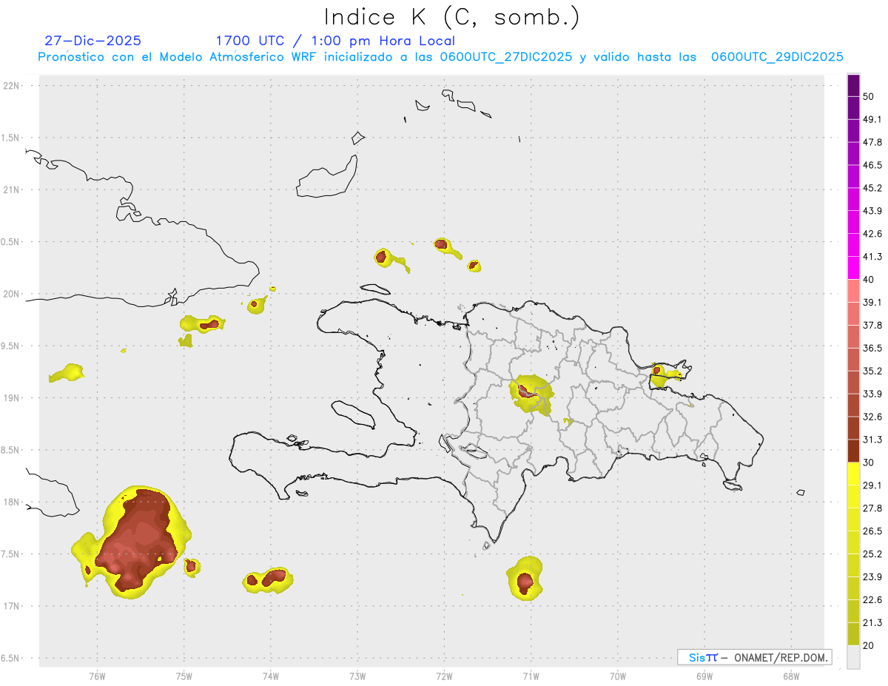Click the legend value '36.5'
This screenshot has width=888, height=686.
point(872,348)
